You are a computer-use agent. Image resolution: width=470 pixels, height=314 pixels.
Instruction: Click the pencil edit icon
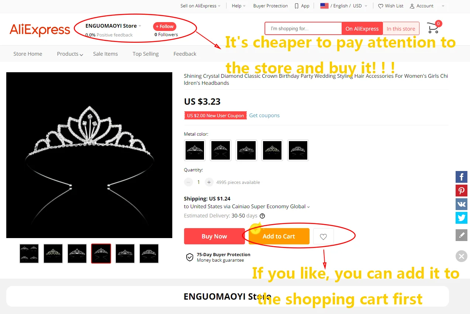(462, 235)
